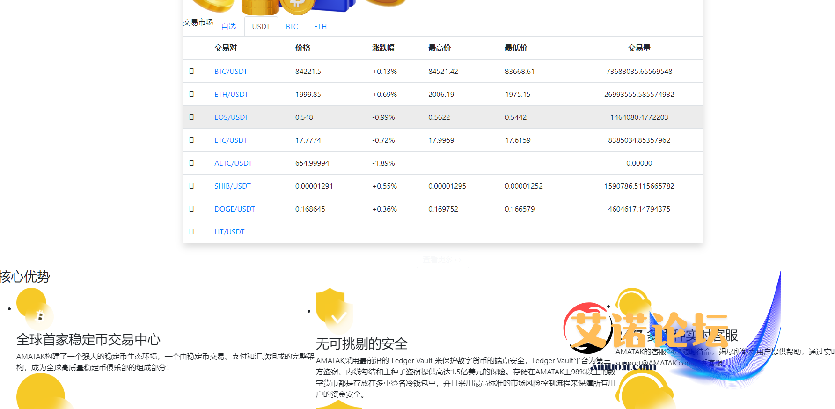Click the ETH volume 26993555.585574932

pos(639,95)
